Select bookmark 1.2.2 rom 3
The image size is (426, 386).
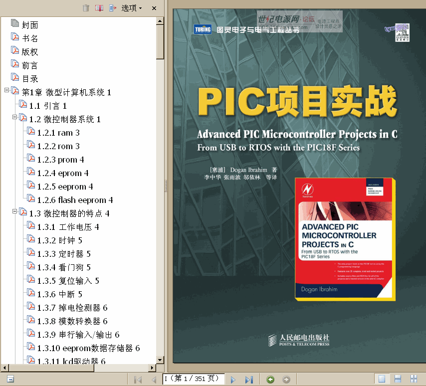coord(58,146)
